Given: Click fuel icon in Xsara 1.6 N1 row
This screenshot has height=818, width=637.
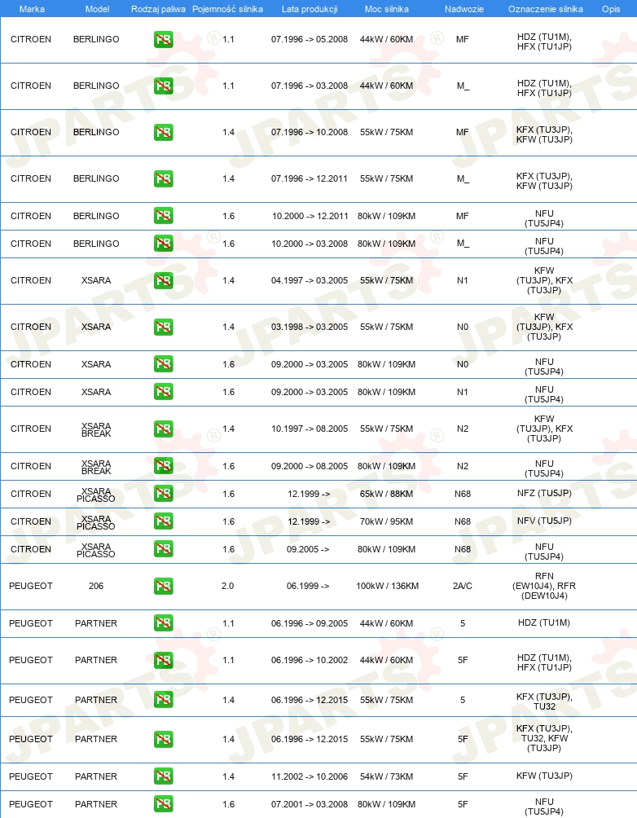Looking at the screenshot, I should 163,391.
